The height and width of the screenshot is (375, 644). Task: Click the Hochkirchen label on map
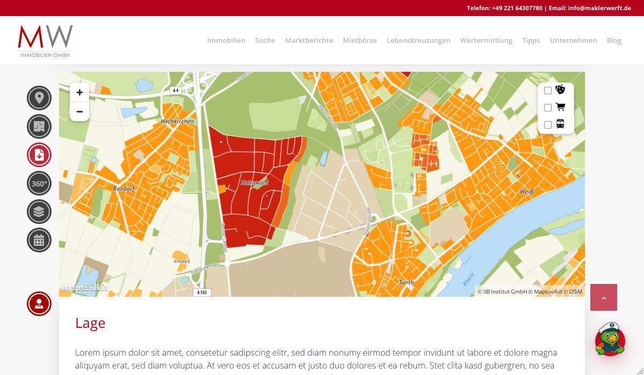(178, 122)
